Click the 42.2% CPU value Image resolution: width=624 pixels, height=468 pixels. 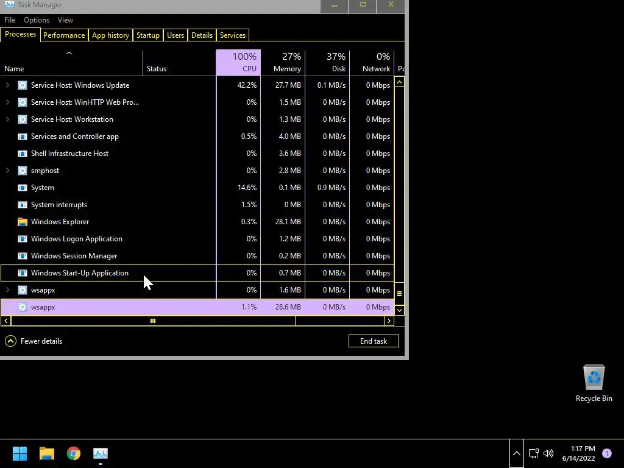[x=247, y=85]
